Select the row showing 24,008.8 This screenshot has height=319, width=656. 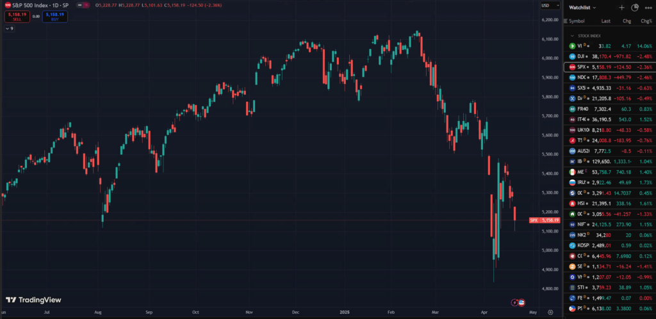[610, 140]
